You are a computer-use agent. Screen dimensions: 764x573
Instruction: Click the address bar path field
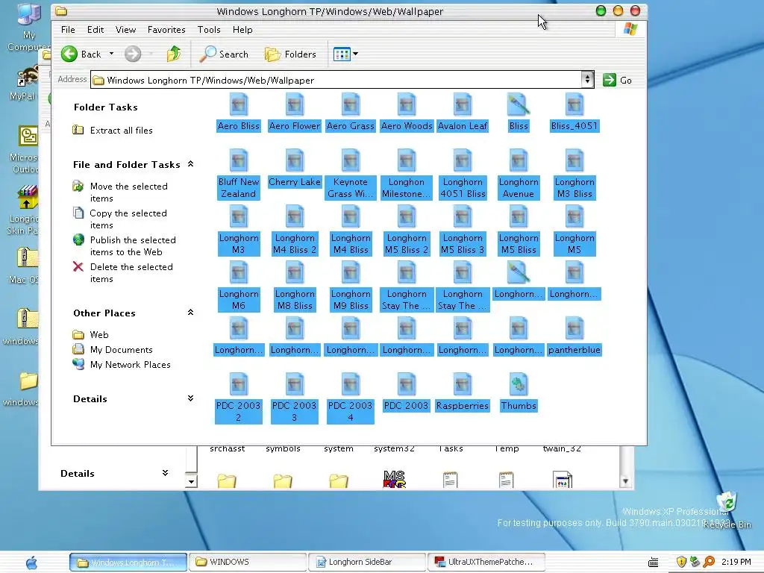tap(336, 80)
